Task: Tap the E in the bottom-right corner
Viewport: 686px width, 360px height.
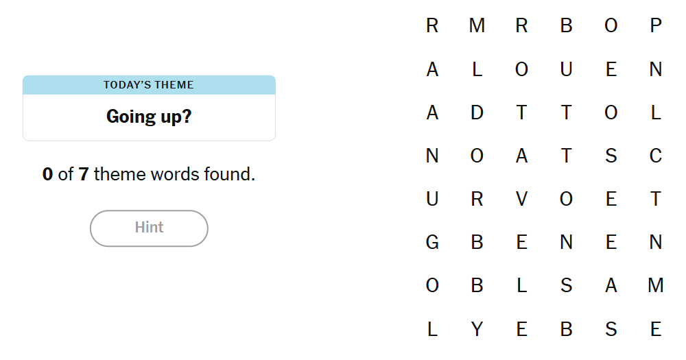Action: point(656,330)
